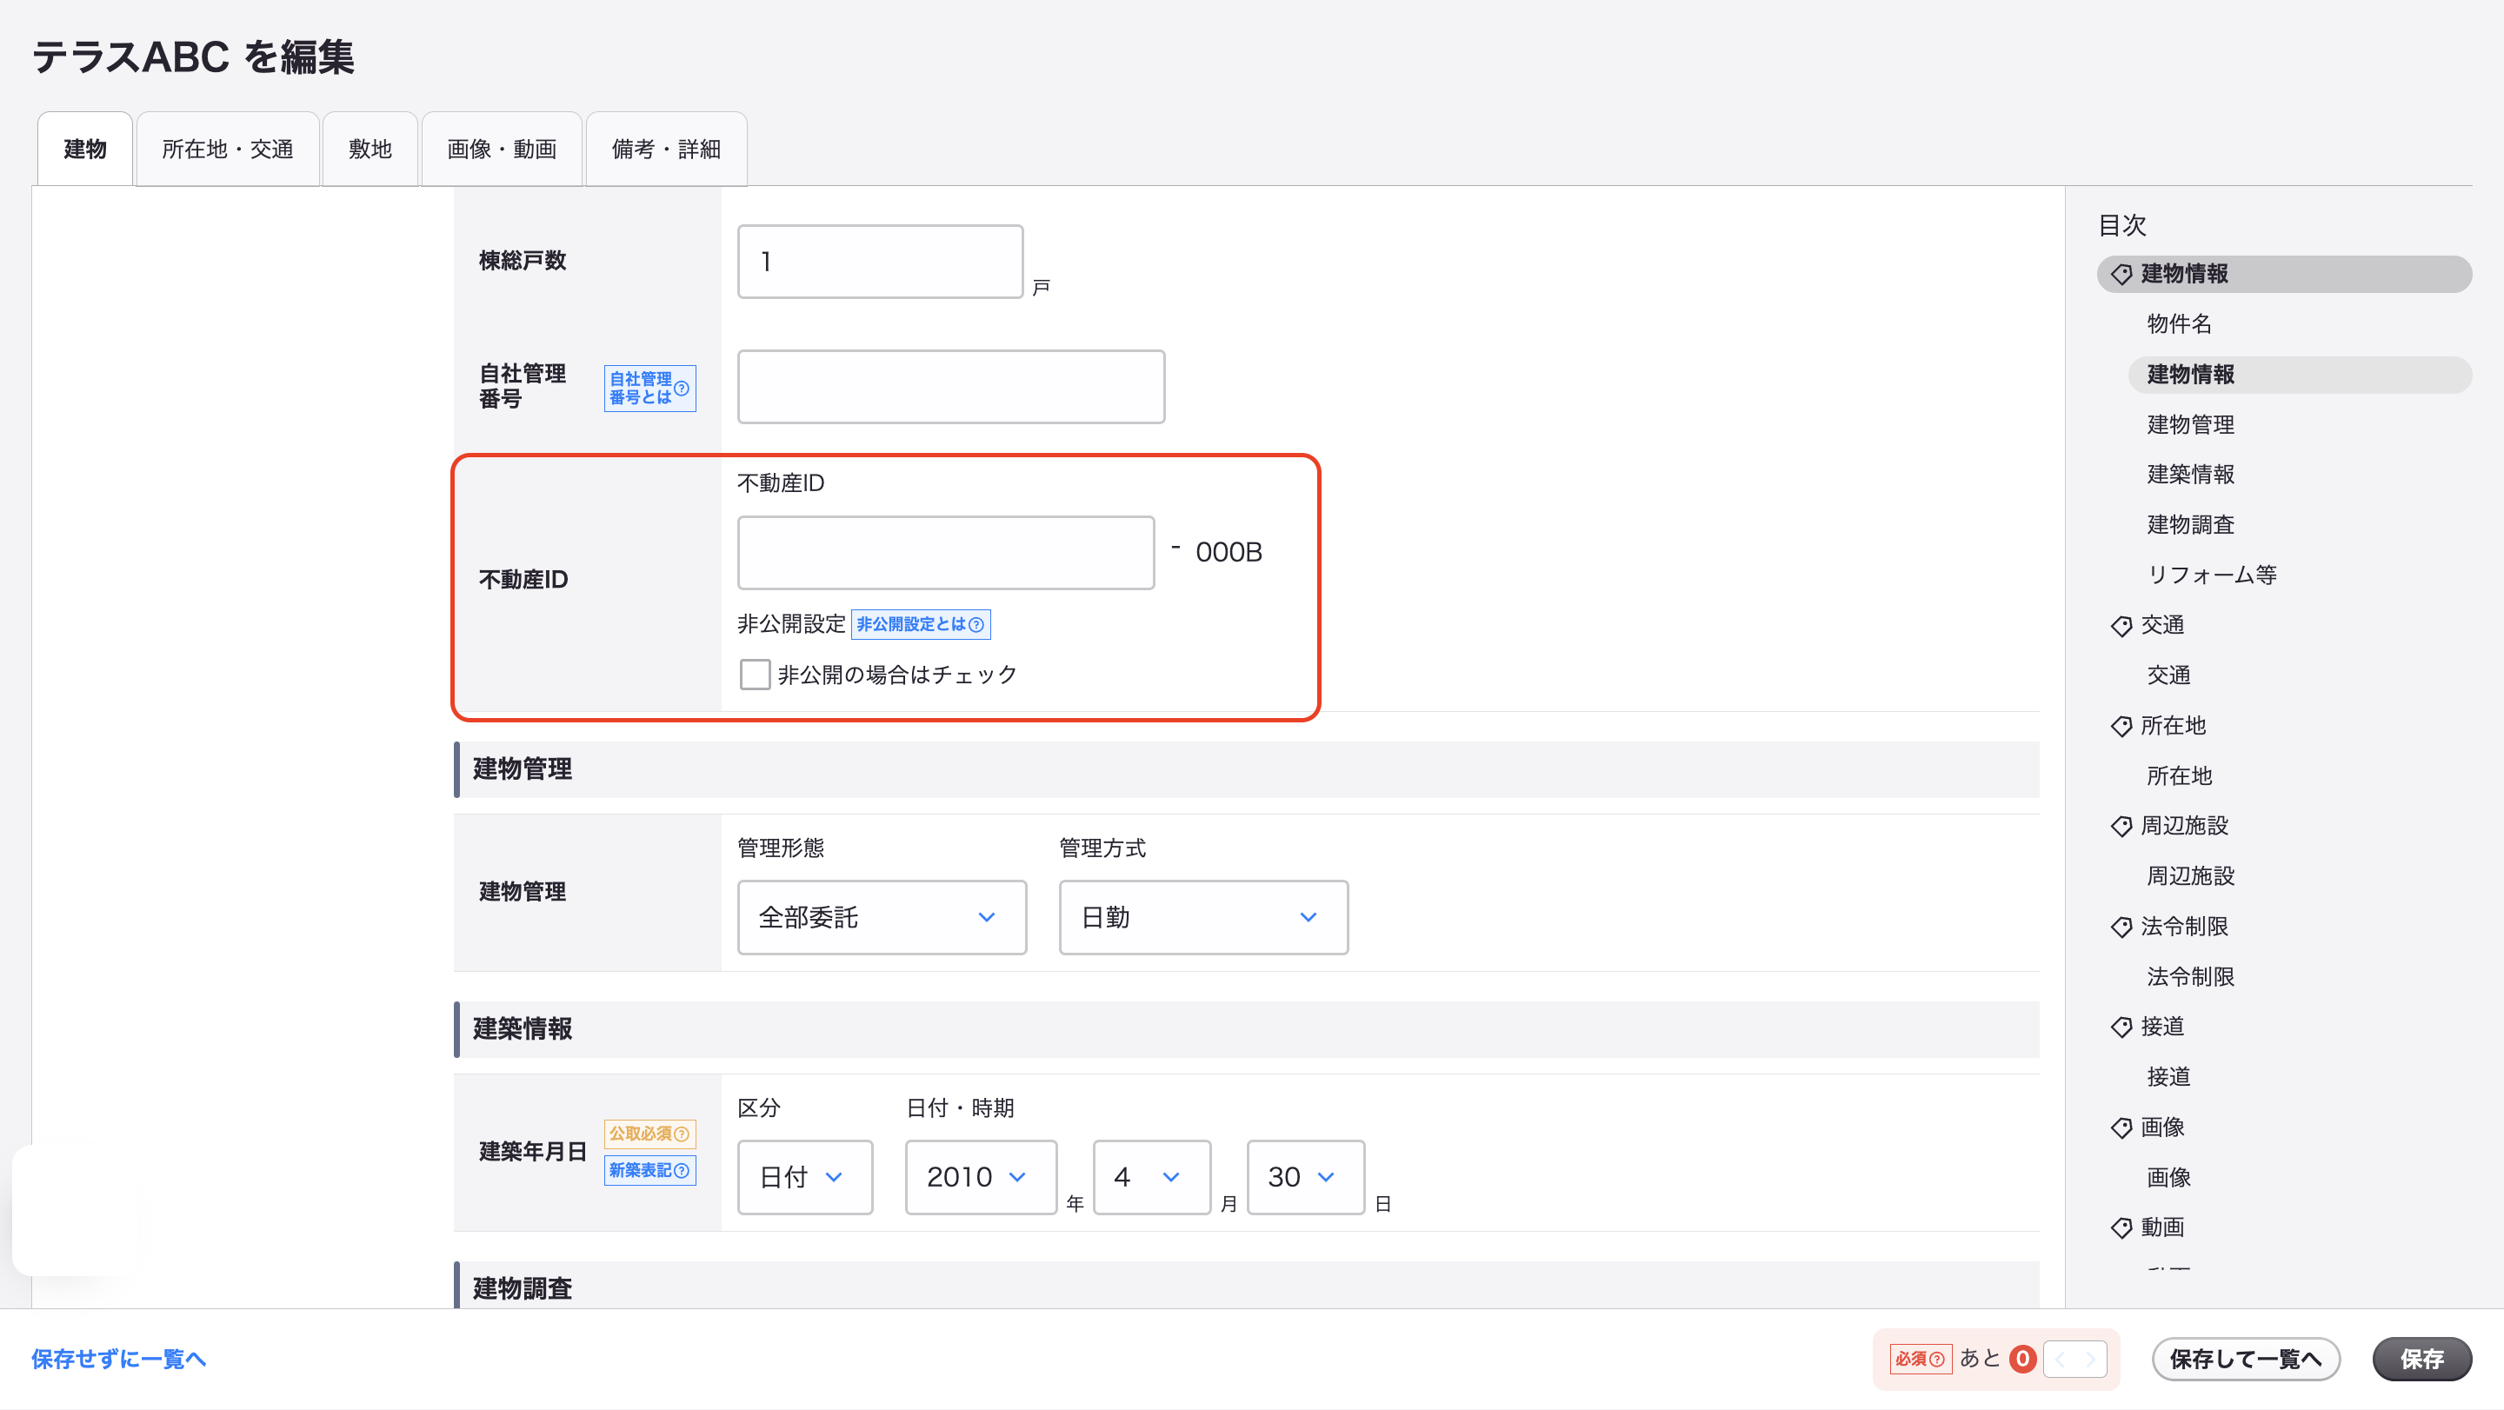Jump to 建築情報 in table of contents
2504x1410 pixels.
tap(2190, 475)
